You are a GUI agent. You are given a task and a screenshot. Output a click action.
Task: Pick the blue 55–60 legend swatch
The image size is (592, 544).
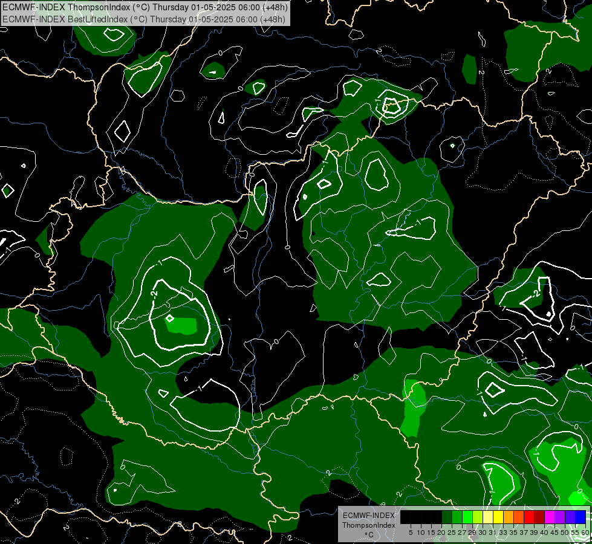[x=581, y=517]
